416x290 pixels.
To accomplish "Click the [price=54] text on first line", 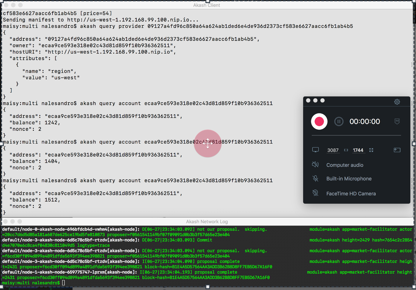I will [96, 13].
